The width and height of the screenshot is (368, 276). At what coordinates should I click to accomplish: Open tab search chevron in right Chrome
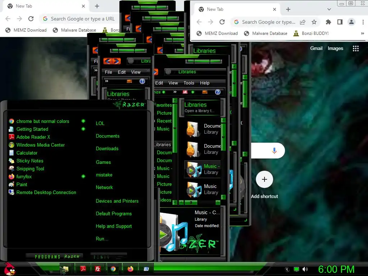tap(329, 9)
